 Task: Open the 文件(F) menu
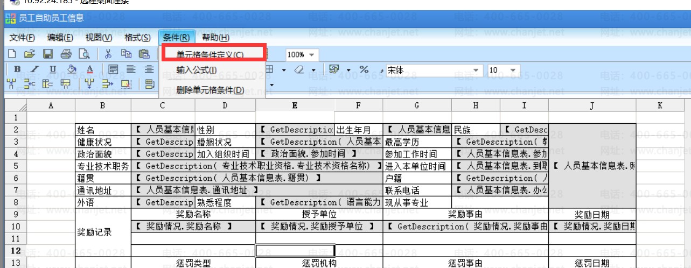[x=22, y=38]
